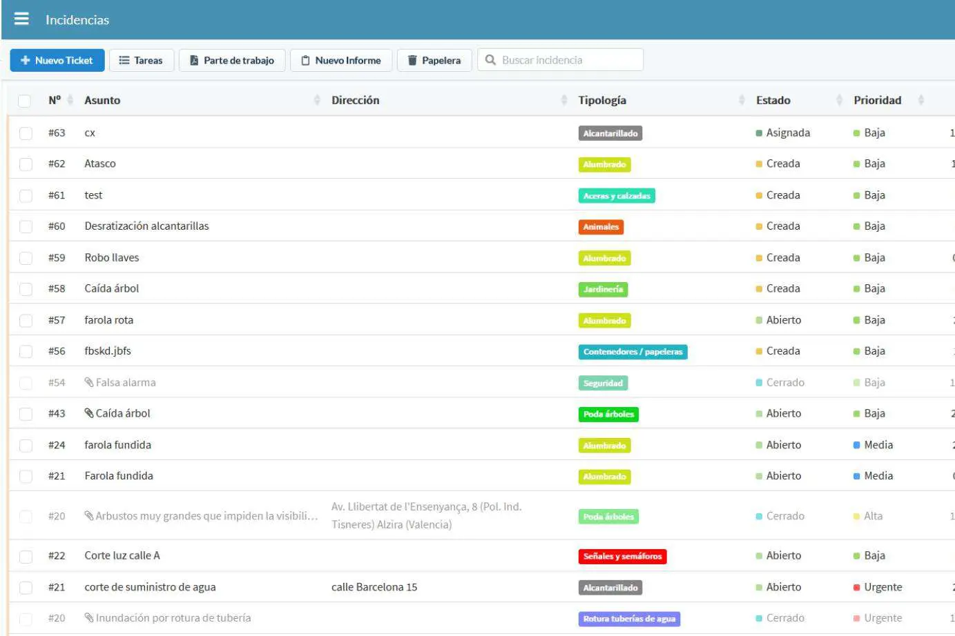The image size is (955, 636).
Task: Click the plus icon on Nuevo Ticket
Action: click(26, 61)
